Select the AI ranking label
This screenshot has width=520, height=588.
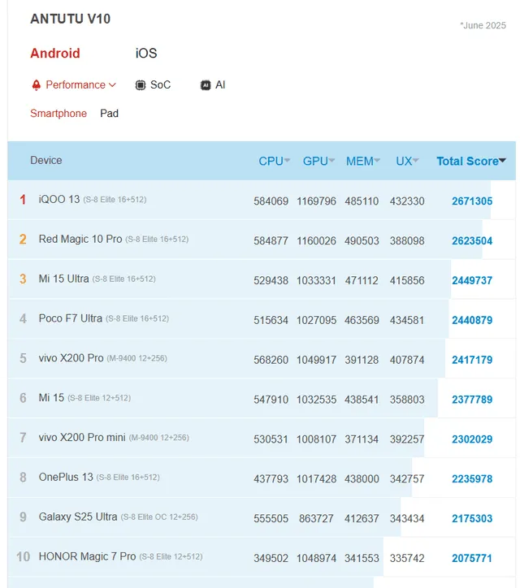[220, 84]
